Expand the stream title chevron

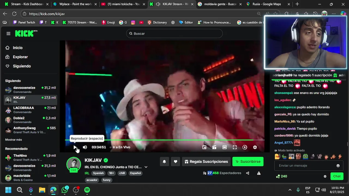pyautogui.click(x=146, y=167)
